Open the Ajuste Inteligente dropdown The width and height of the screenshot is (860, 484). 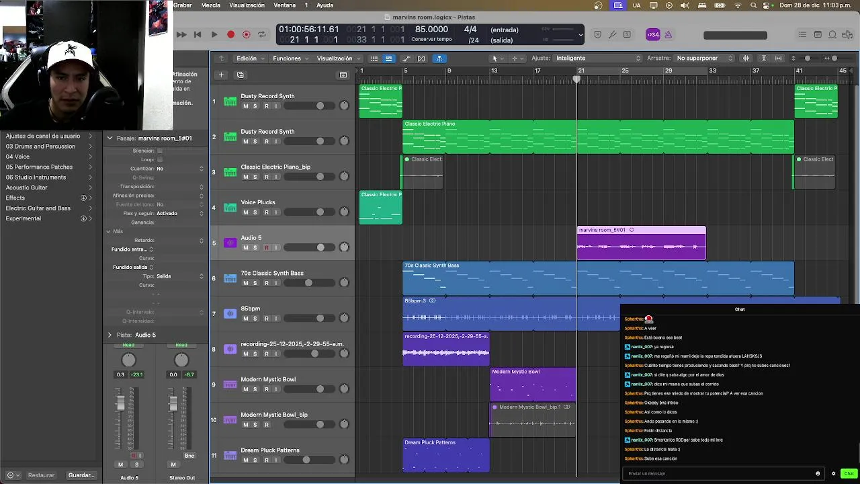point(598,58)
